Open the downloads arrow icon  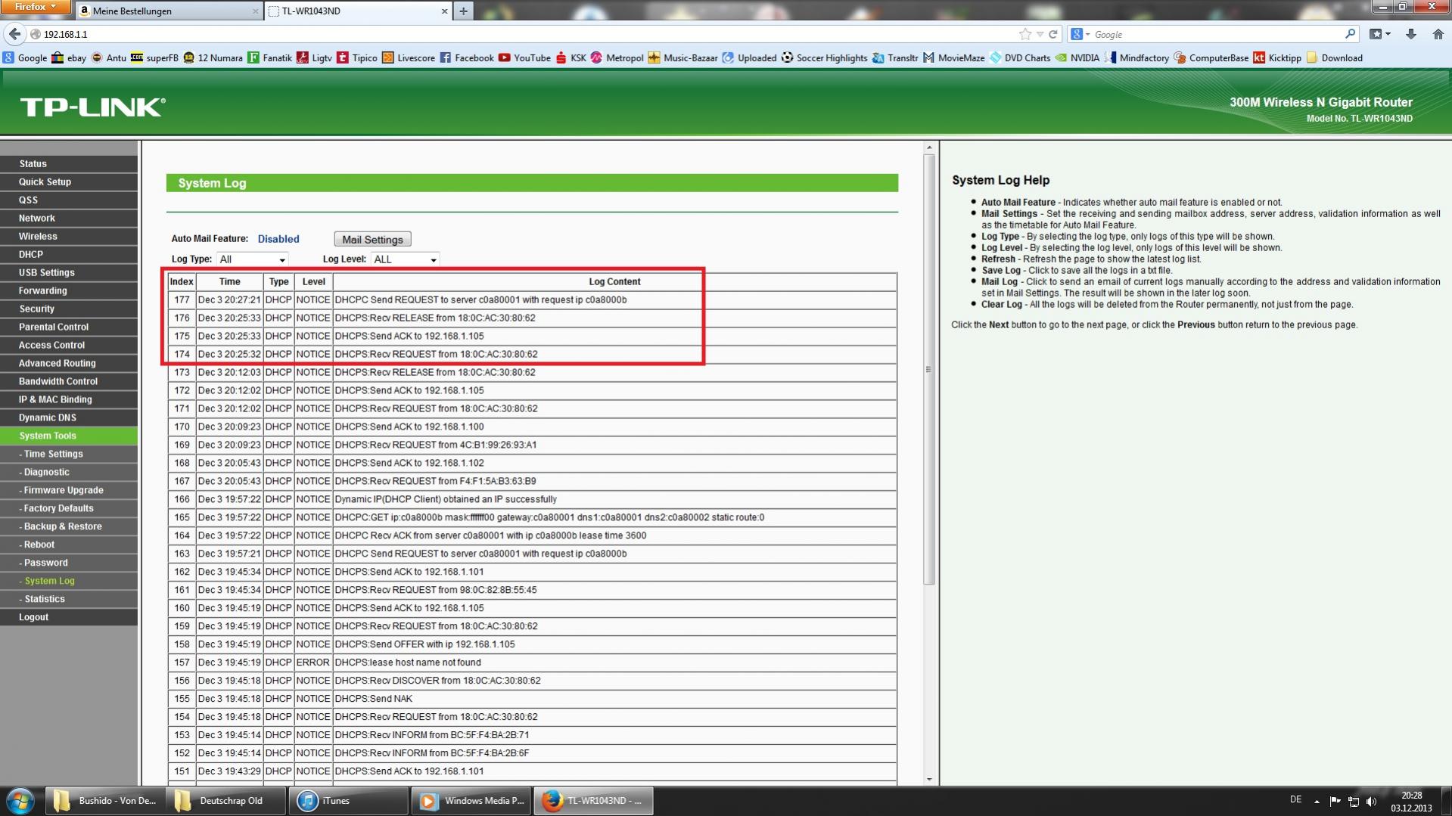(x=1410, y=34)
